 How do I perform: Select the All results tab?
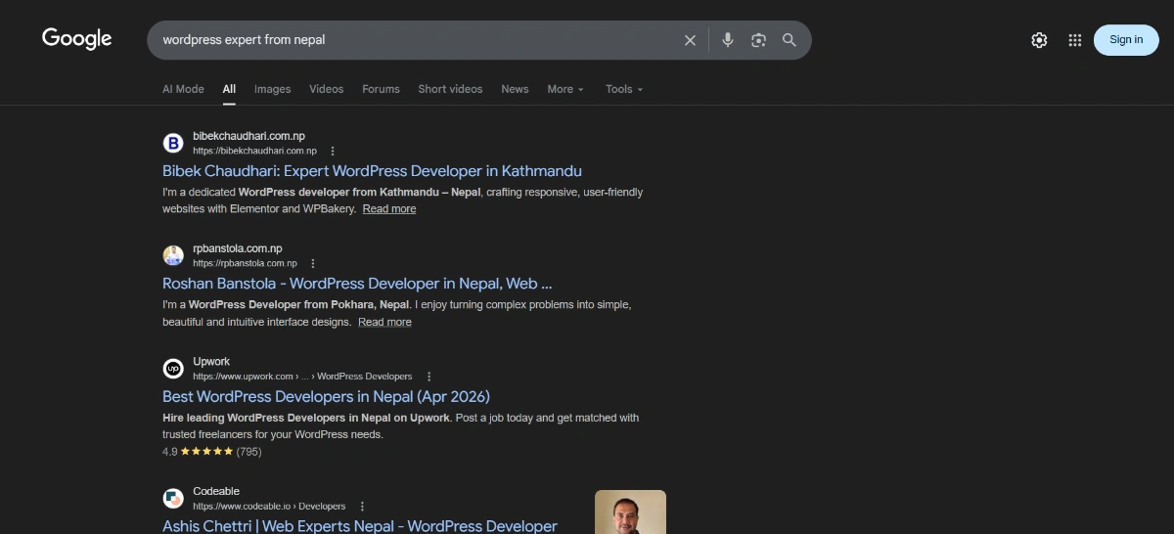coord(229,89)
